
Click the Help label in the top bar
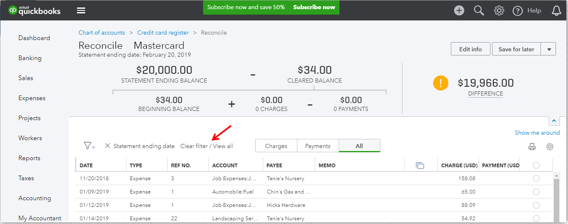tap(534, 10)
